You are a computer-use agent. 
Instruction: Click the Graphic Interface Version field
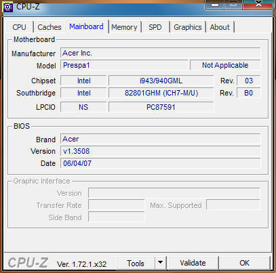[174, 193]
